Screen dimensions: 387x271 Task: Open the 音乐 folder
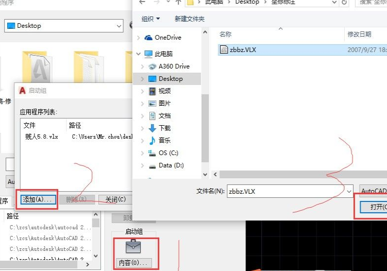tap(164, 141)
